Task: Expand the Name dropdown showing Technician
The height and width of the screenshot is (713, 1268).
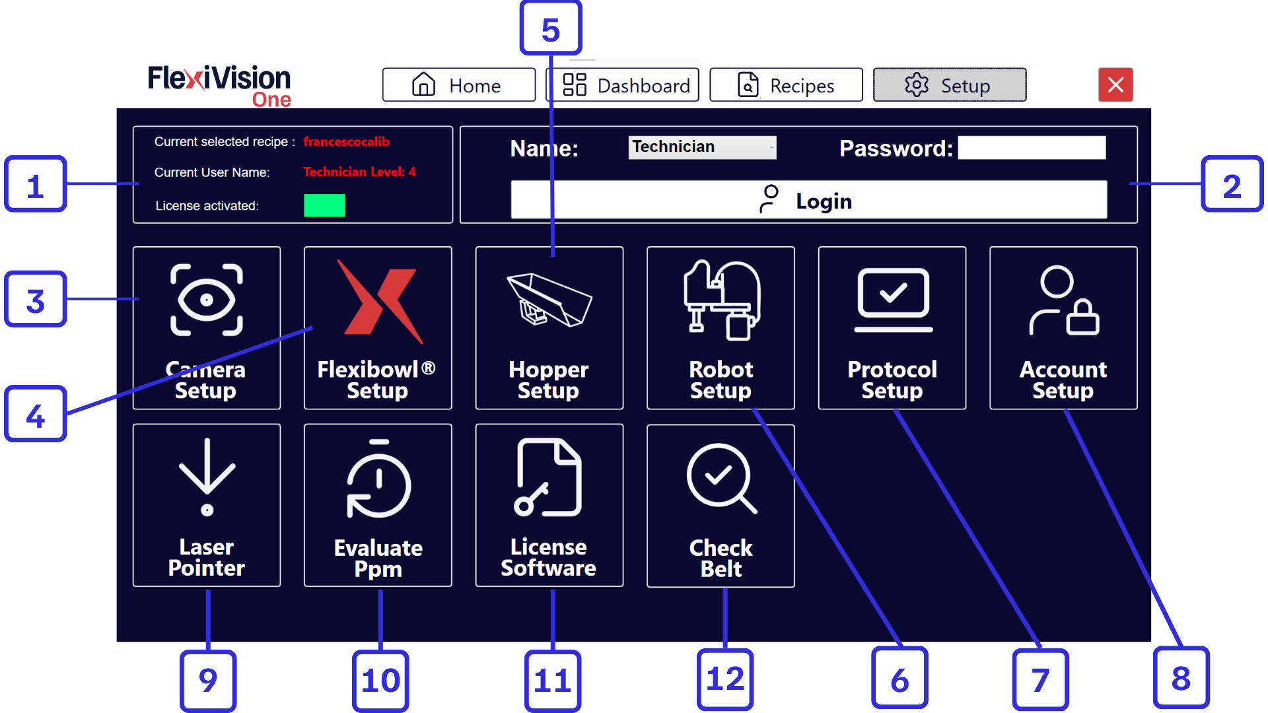Action: [702, 147]
